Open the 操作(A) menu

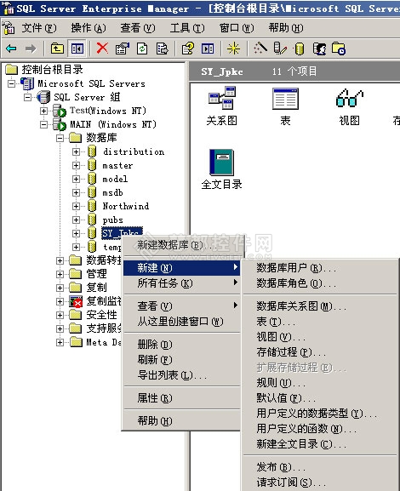click(x=89, y=28)
